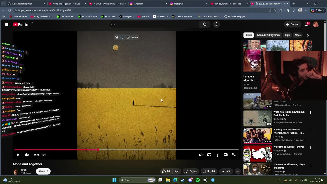The image size is (327, 184).
Task: Enter fullscreen mode
Action: [234, 155]
